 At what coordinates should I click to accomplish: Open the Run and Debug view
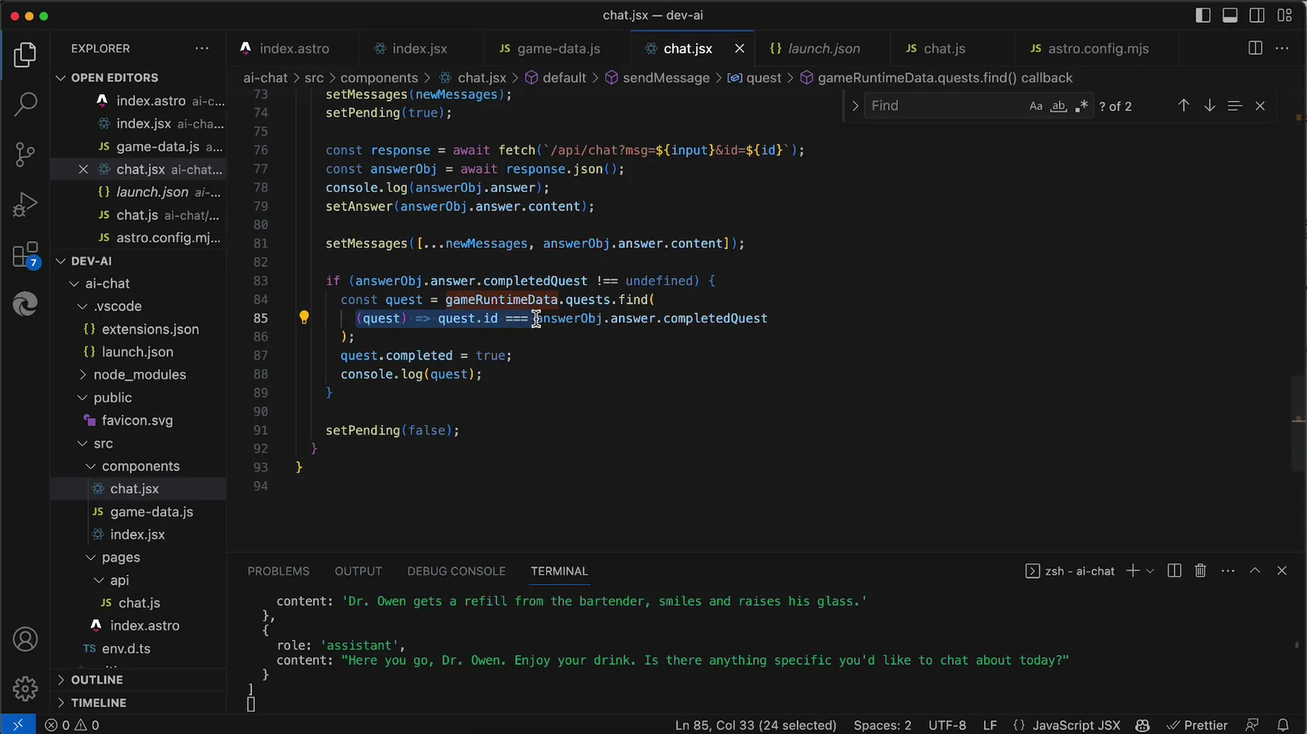click(25, 204)
